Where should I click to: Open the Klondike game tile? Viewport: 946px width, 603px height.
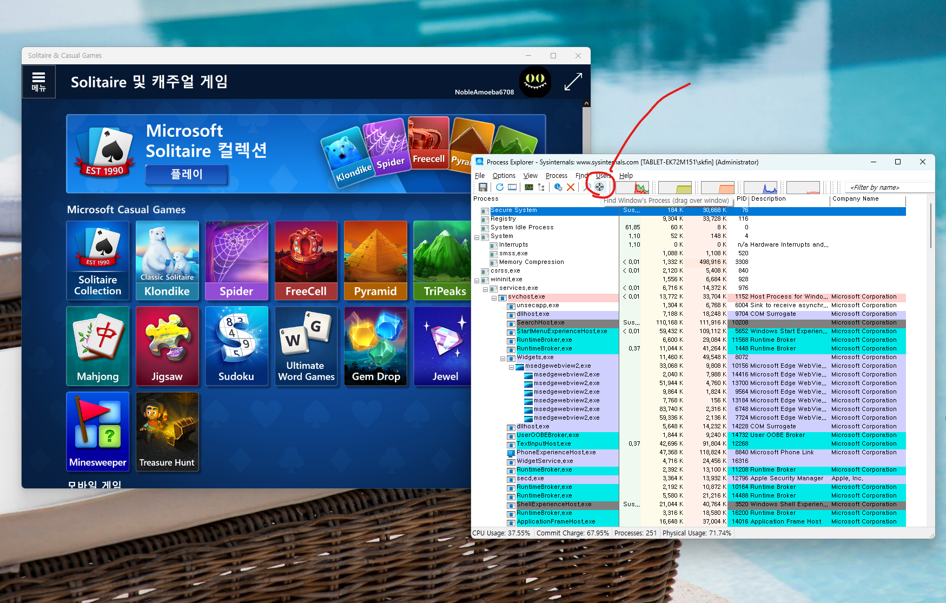(x=167, y=261)
